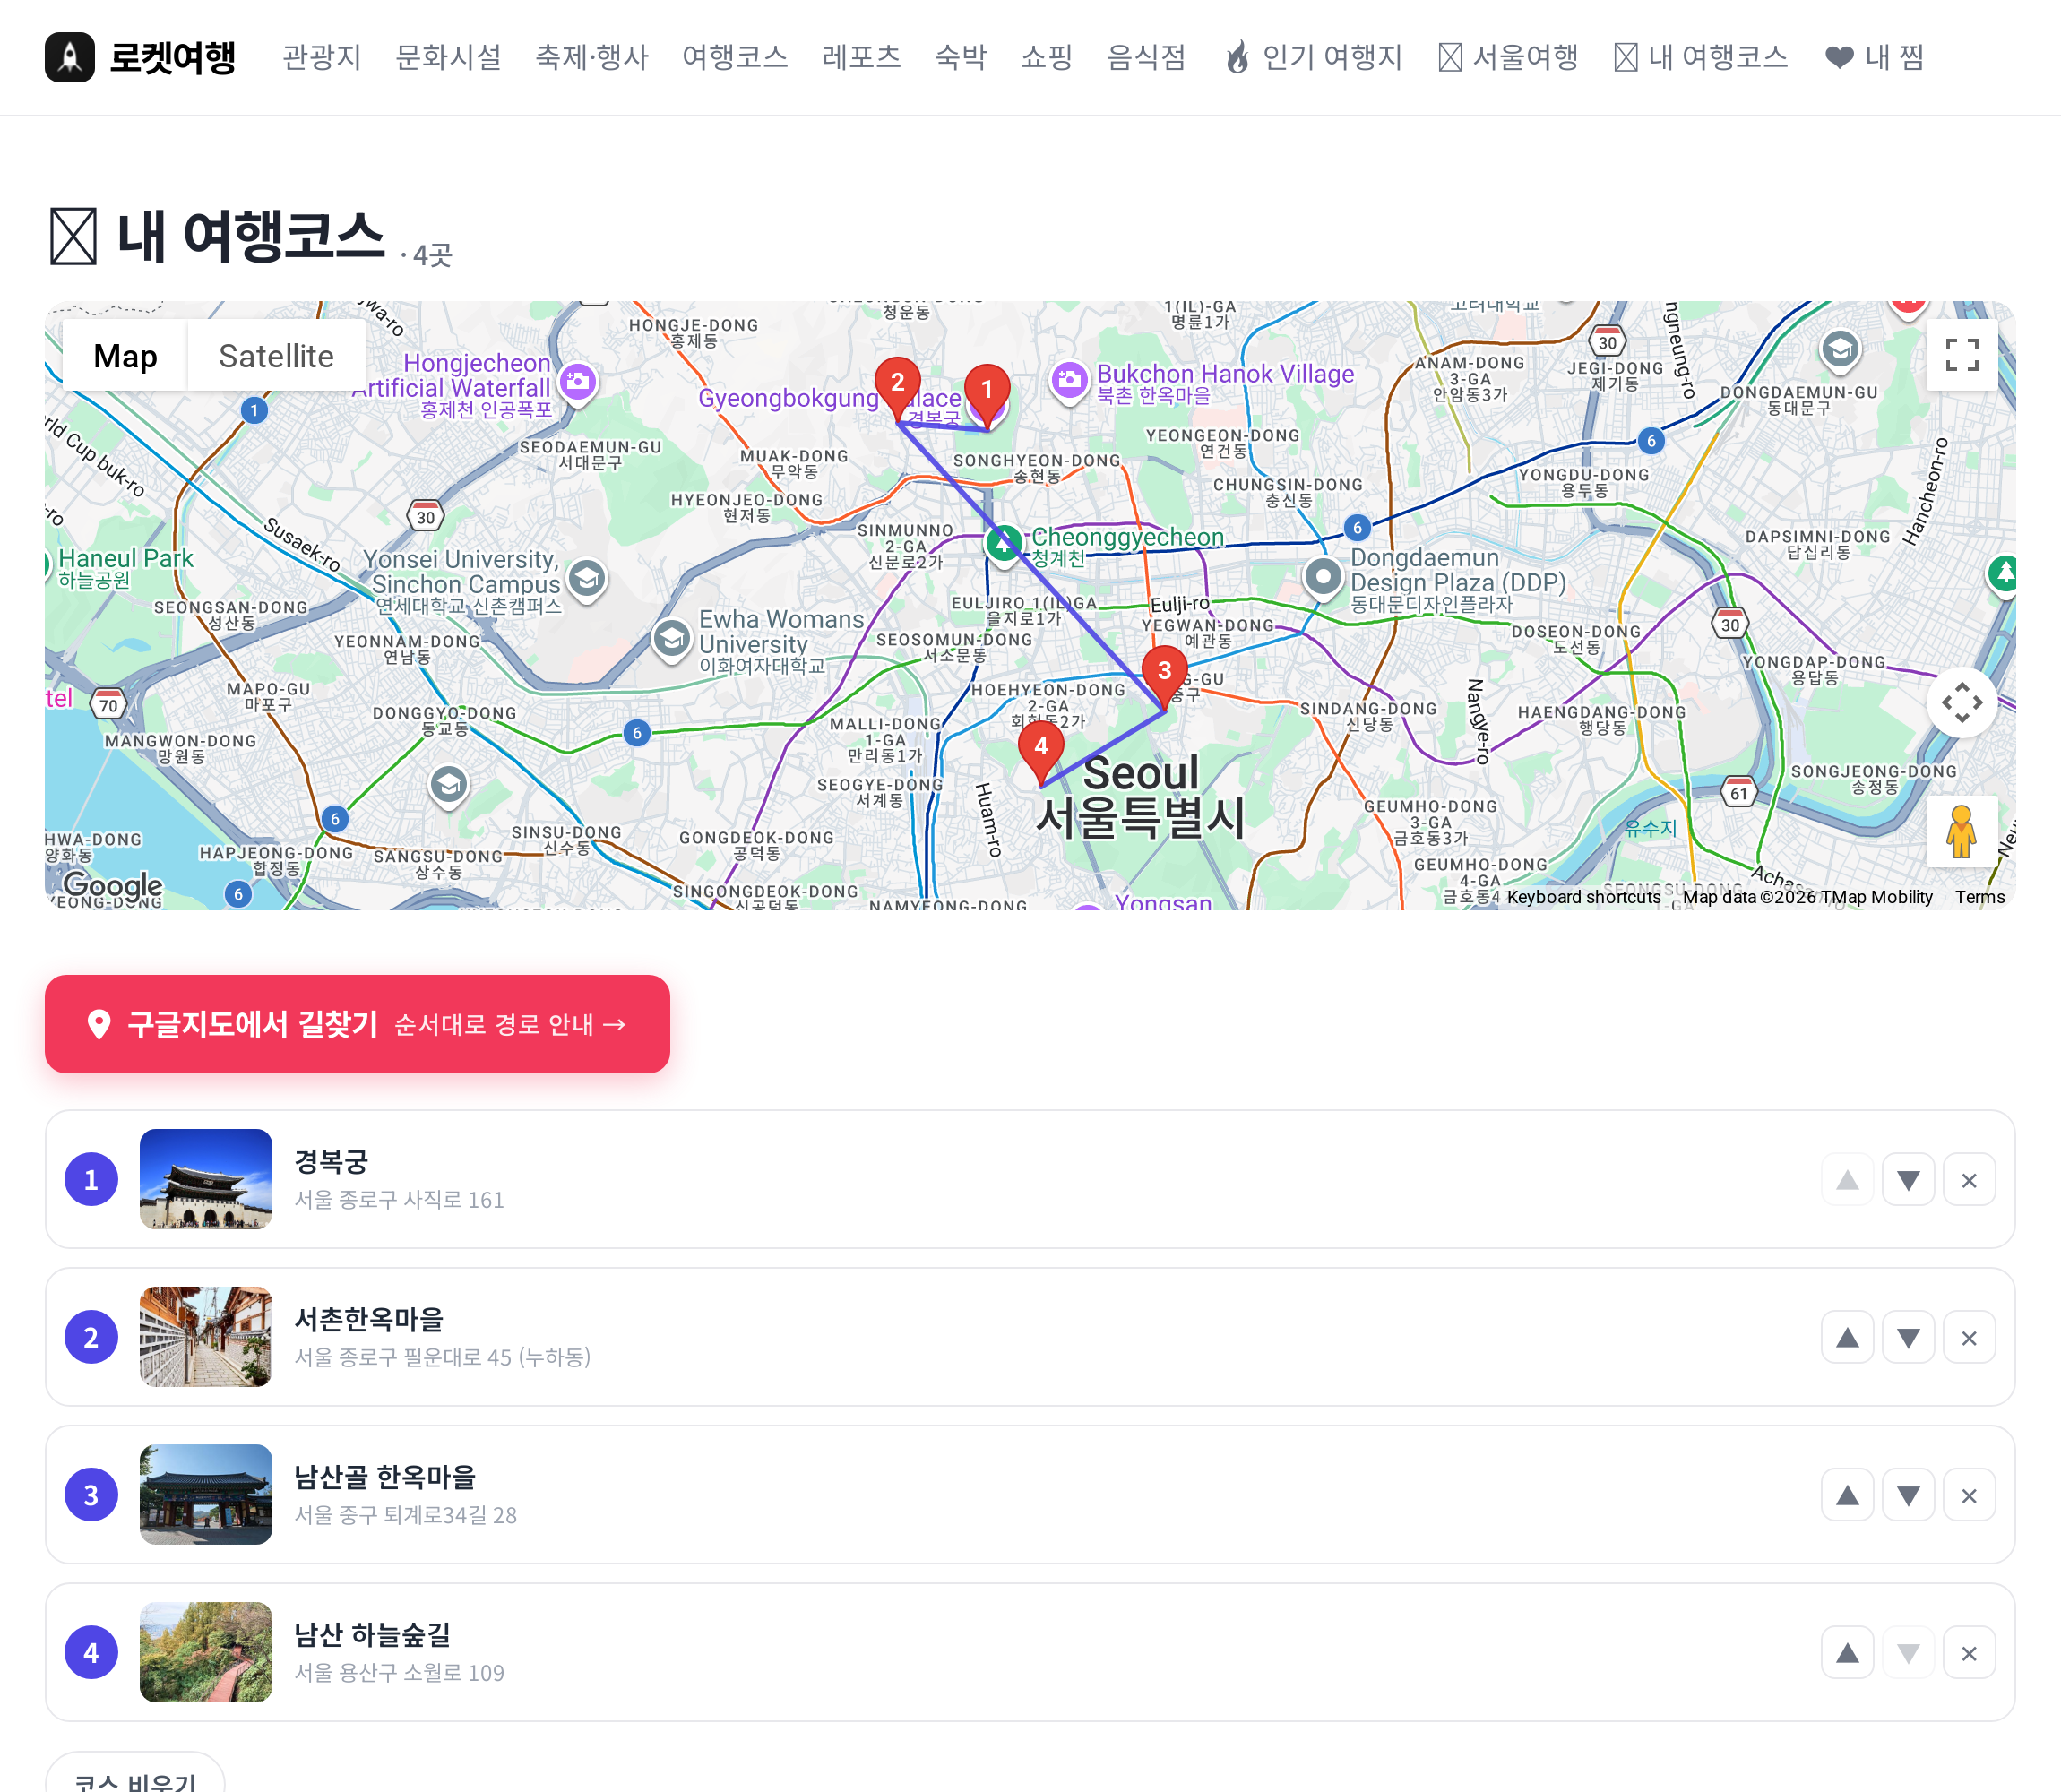The width and height of the screenshot is (2061, 1792).
Task: Go to 음식점 page
Action: coord(1147,57)
